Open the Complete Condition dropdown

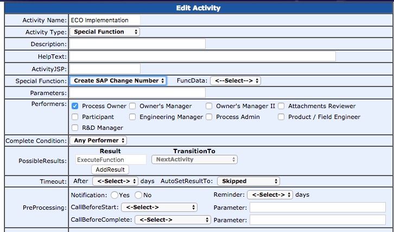98,140
